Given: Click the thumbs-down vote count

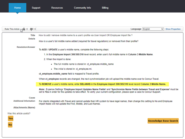Looking at the screenshot, I should click(35, 29).
